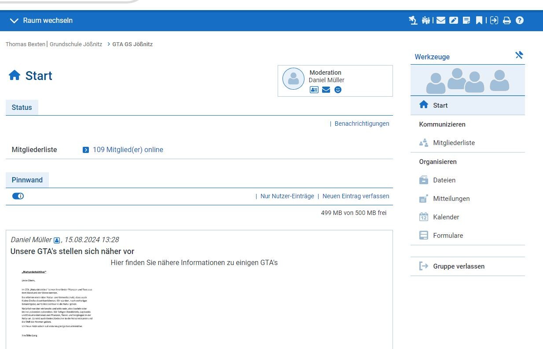Unpin the Werkzeuge panel with pin icon
Screen dimensions: 543x349
pyautogui.click(x=519, y=55)
